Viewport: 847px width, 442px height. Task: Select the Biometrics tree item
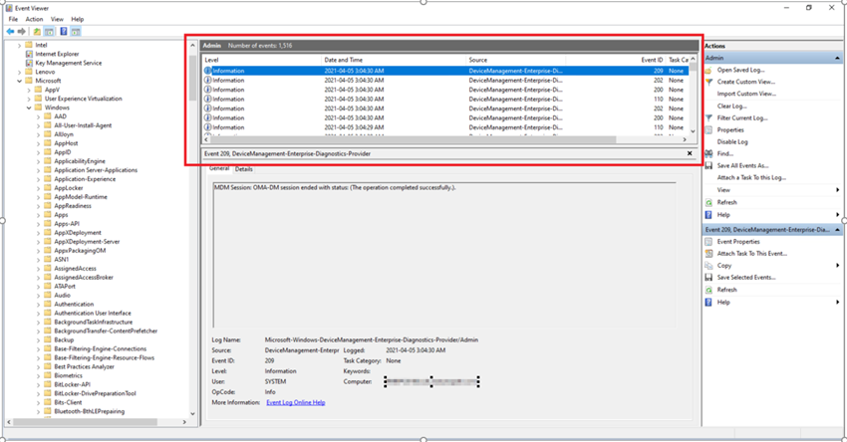(x=68, y=375)
